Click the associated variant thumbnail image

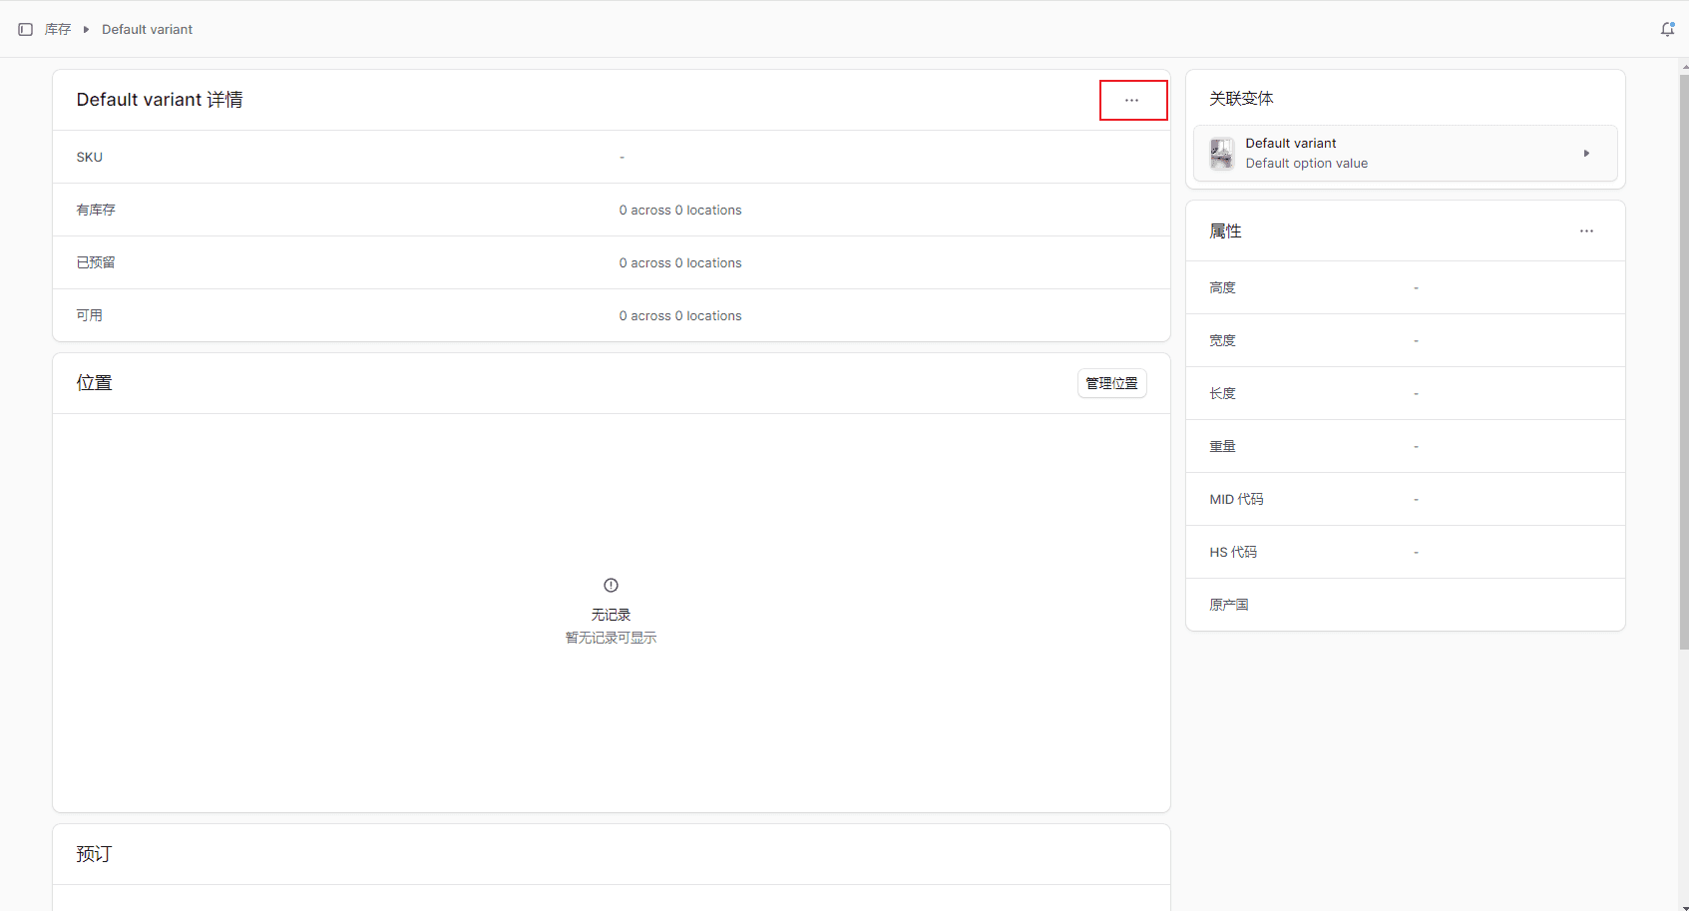pyautogui.click(x=1222, y=154)
